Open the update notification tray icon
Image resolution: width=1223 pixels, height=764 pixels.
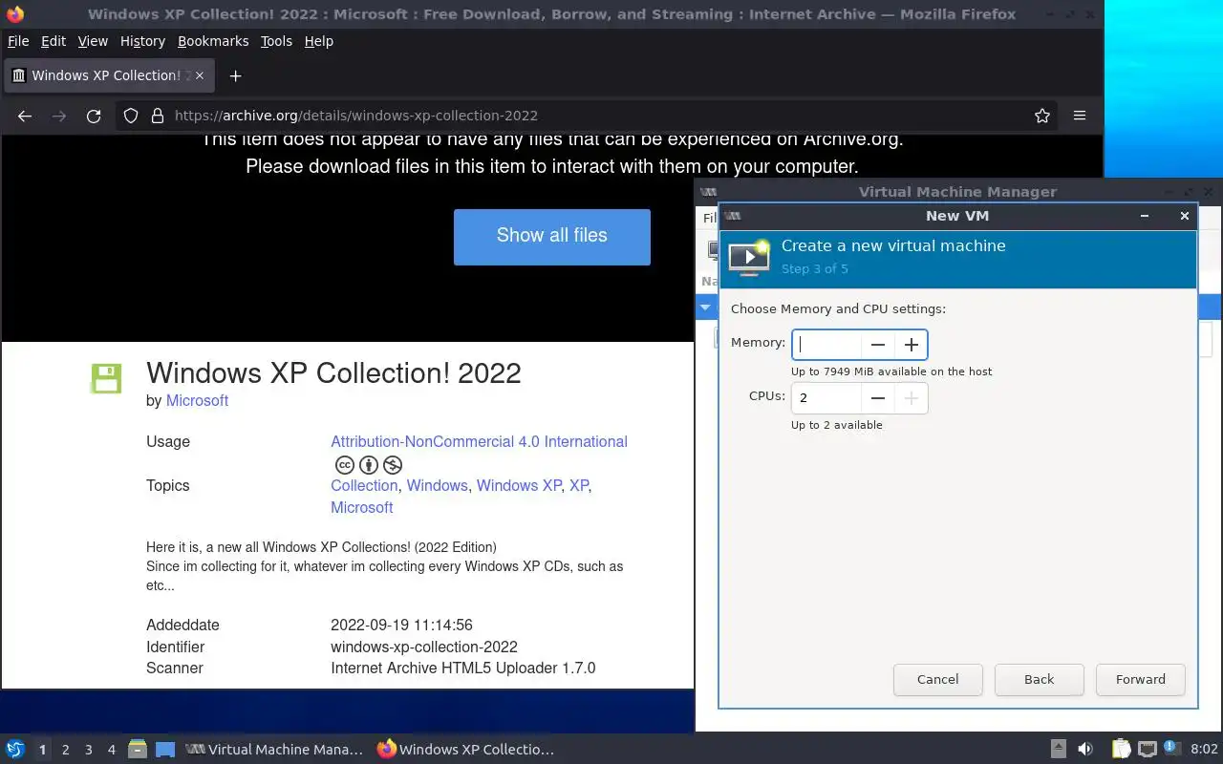coord(1171,749)
